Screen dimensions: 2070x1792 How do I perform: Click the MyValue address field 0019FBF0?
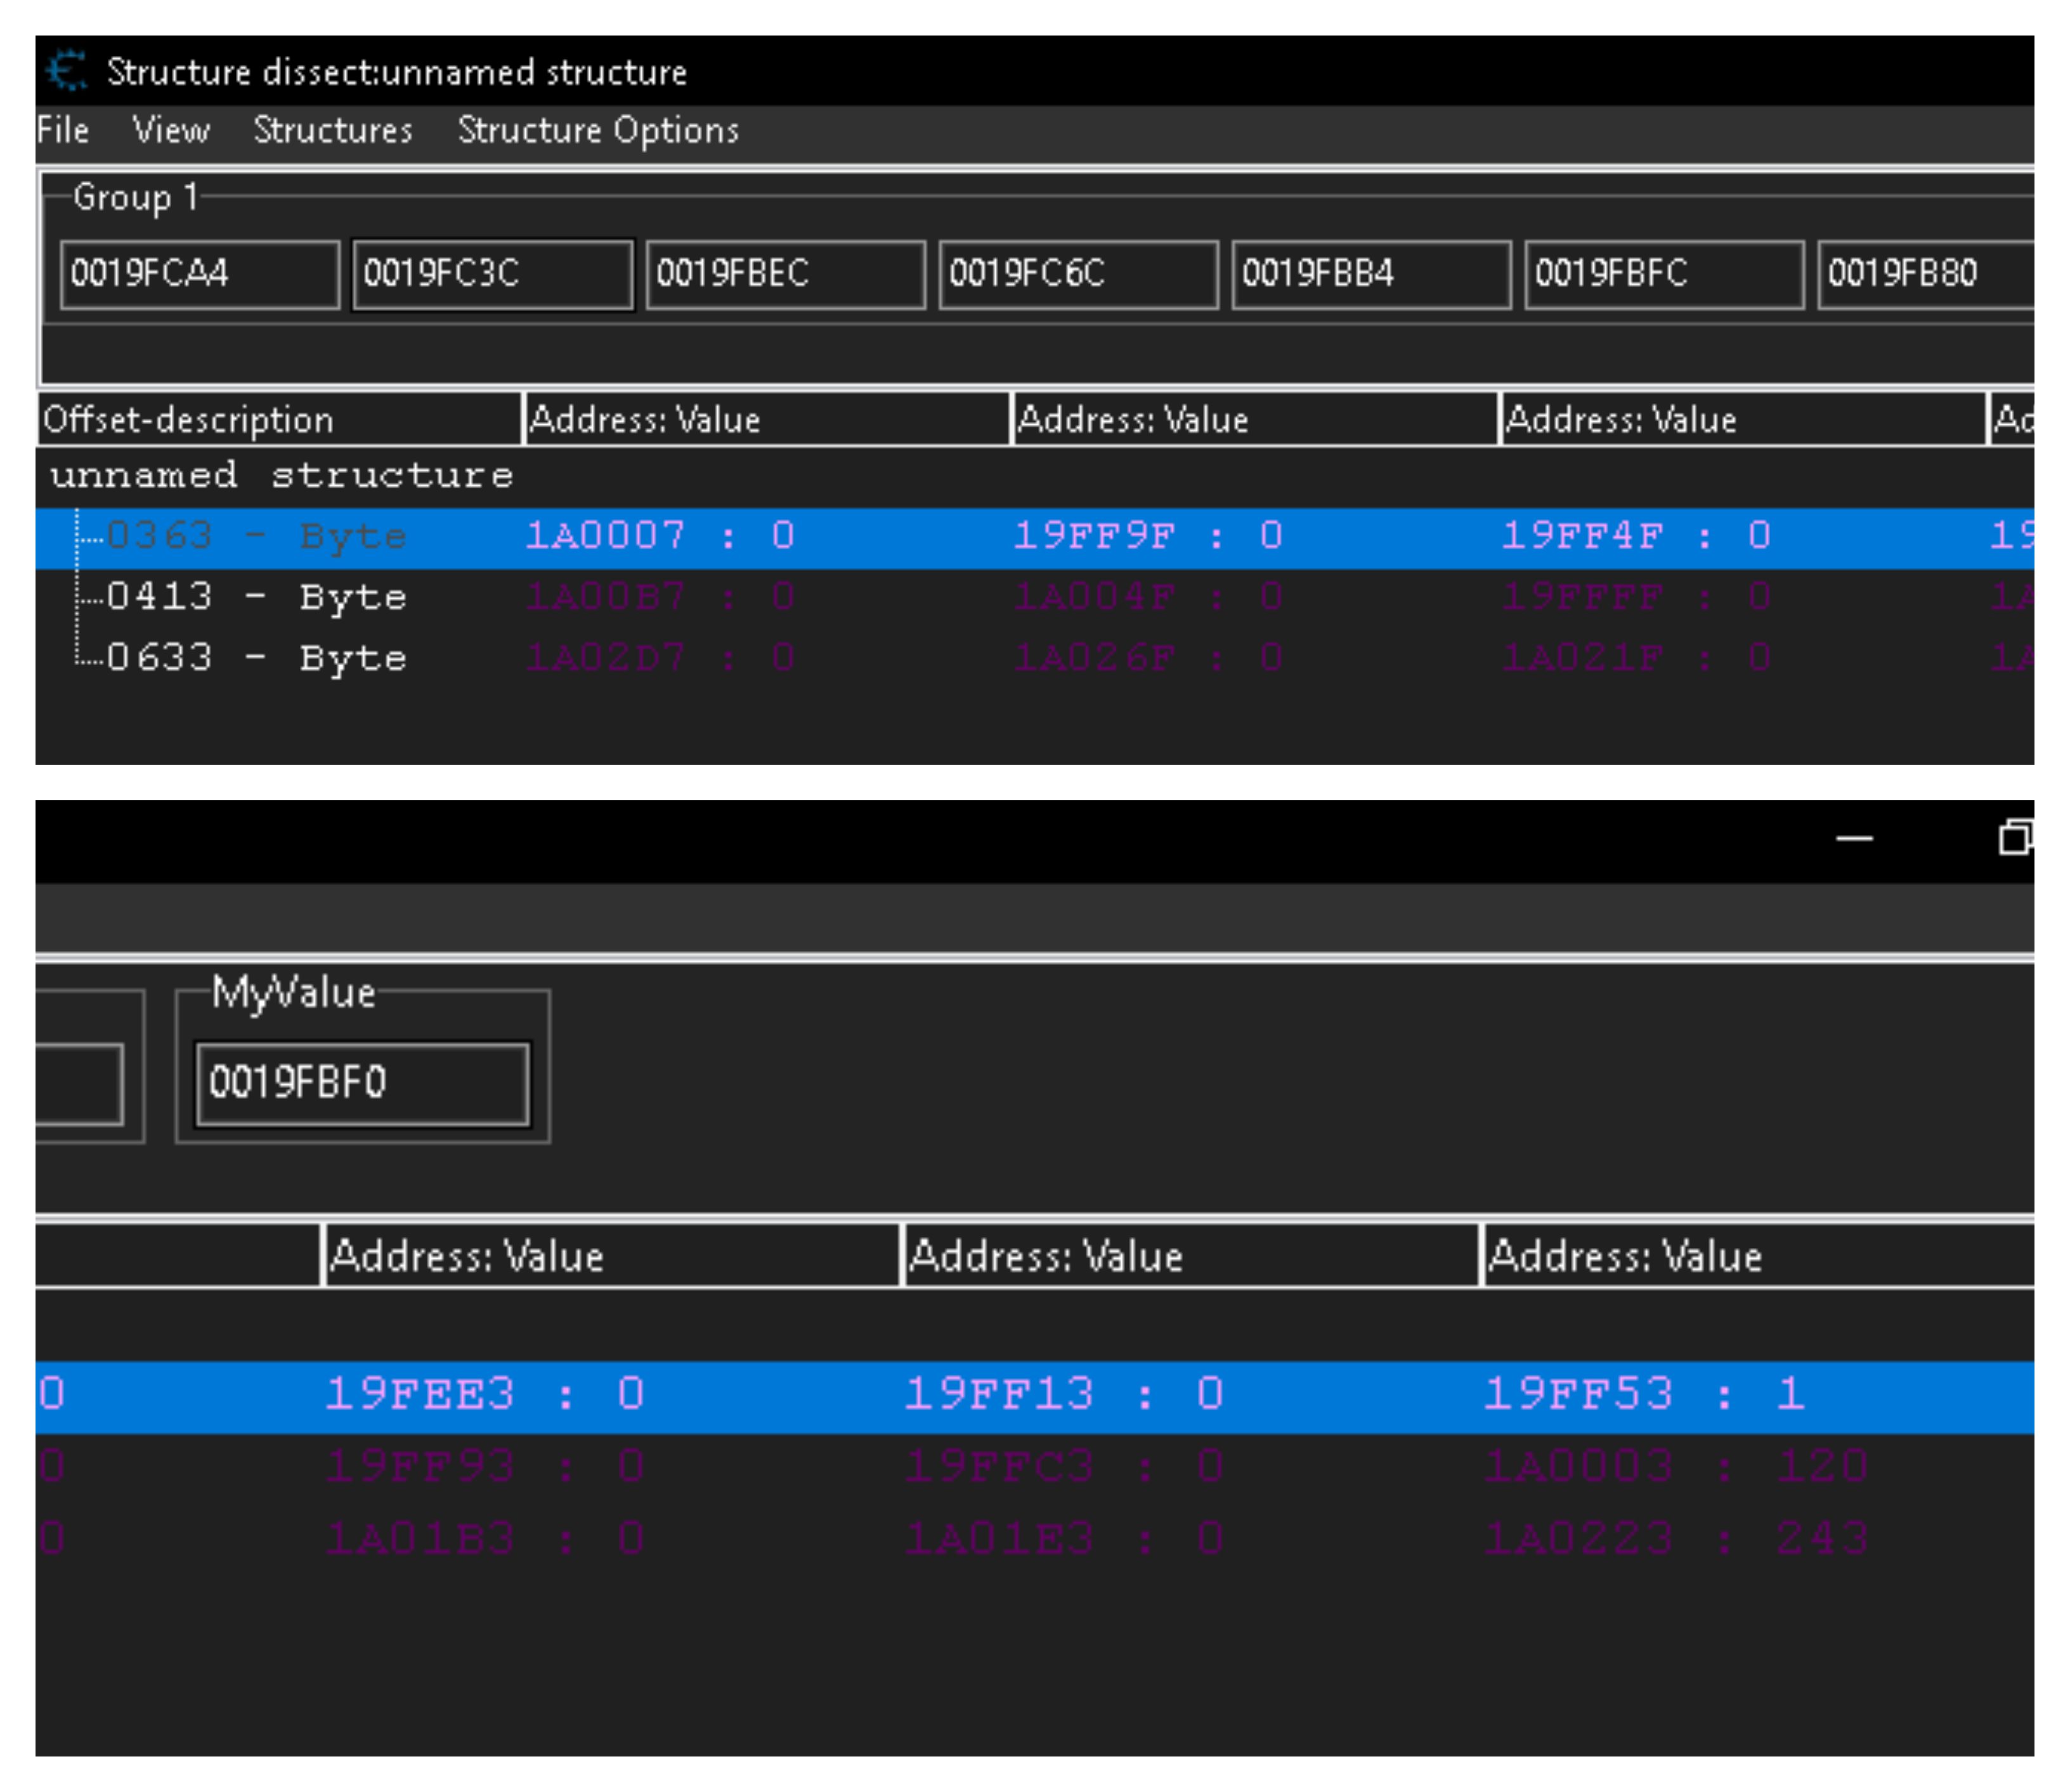coord(363,1085)
